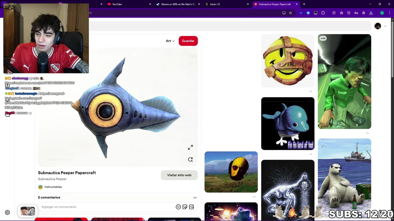Click the Google Lens toolbar icon
Screen dimensions: 394x221
click(x=334, y=13)
